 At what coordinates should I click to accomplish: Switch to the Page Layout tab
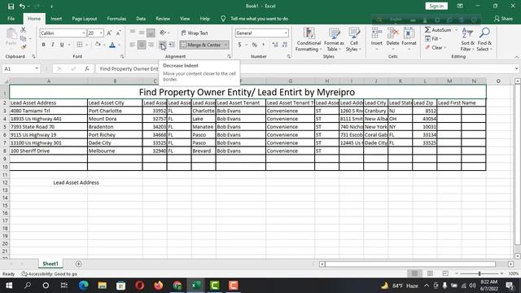[x=85, y=19]
